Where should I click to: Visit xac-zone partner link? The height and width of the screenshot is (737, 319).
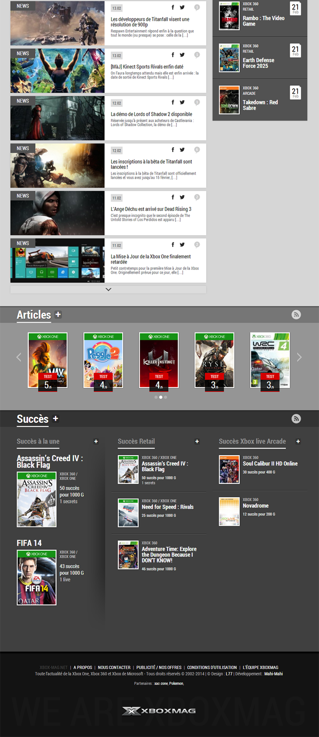[x=161, y=684]
